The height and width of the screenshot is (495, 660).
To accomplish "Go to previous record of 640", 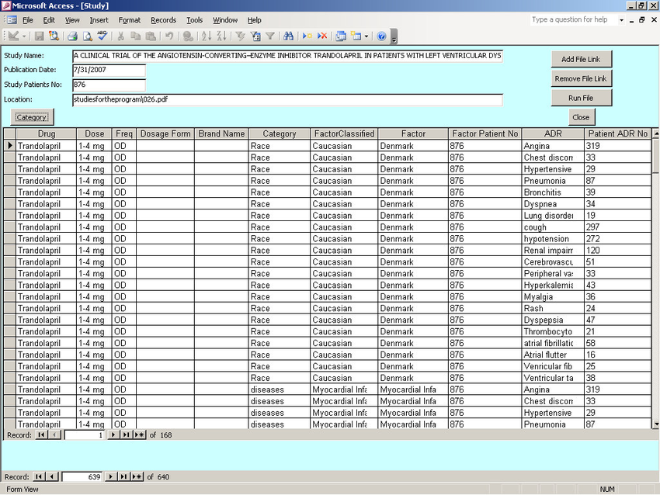I will (x=52, y=477).
